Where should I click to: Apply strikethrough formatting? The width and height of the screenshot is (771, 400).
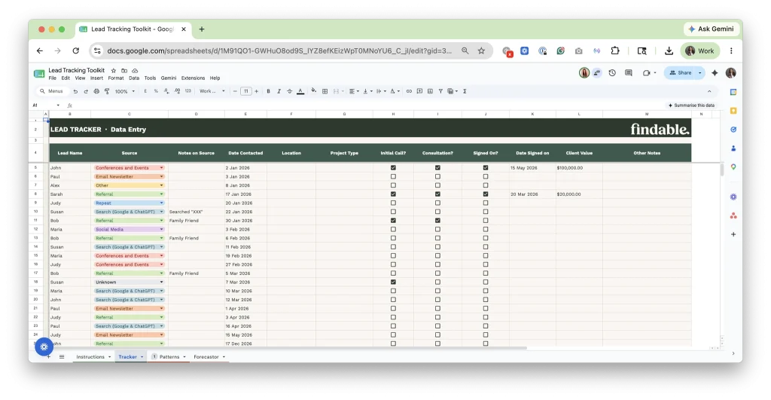pos(289,91)
